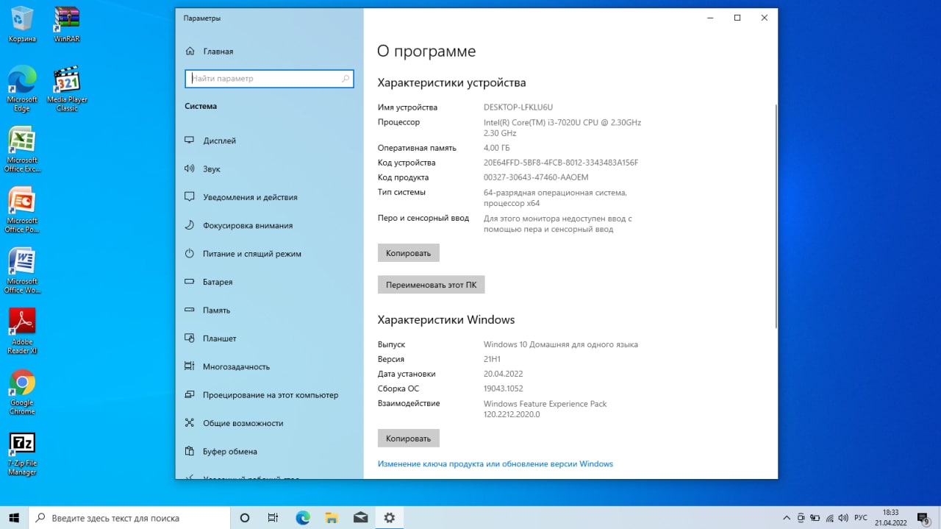941x529 pixels.
Task: Open the Mail app from the taskbar
Action: [360, 517]
